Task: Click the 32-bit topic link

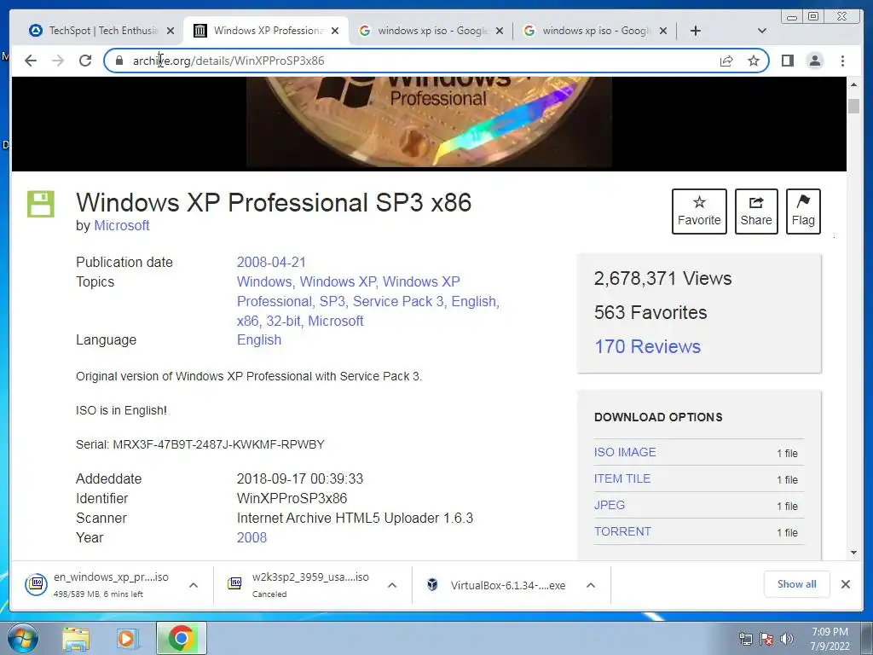Action: point(283,321)
